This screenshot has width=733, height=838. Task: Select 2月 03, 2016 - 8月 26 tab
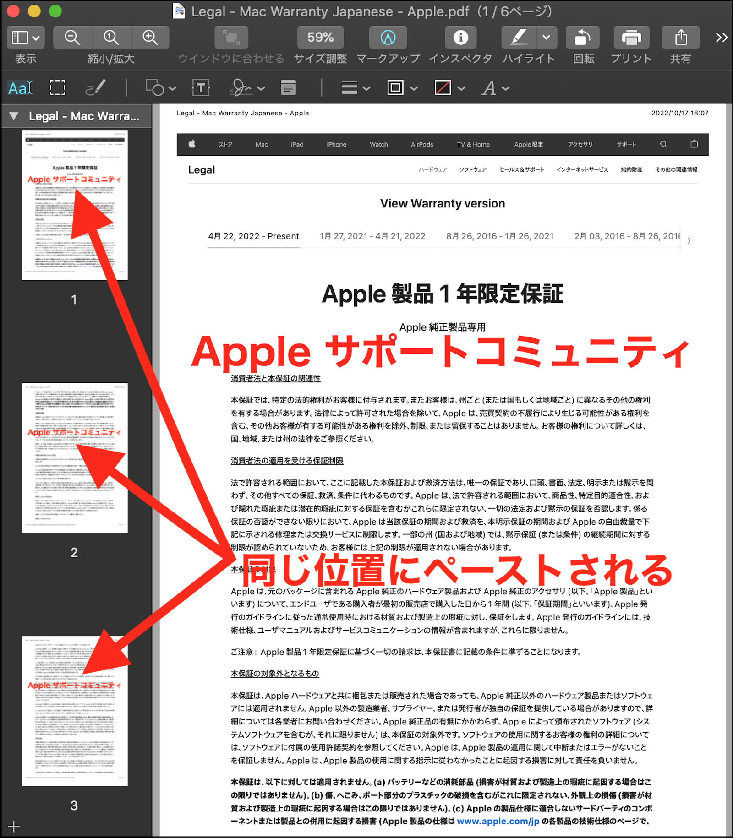pos(627,236)
